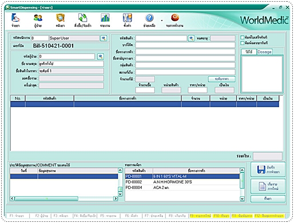Screen dimensions: 294x223
Task: Click the F3 คลังยา status bar shortcut
Action: pyautogui.click(x=61, y=216)
